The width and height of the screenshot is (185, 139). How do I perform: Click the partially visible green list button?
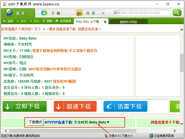click(175, 106)
